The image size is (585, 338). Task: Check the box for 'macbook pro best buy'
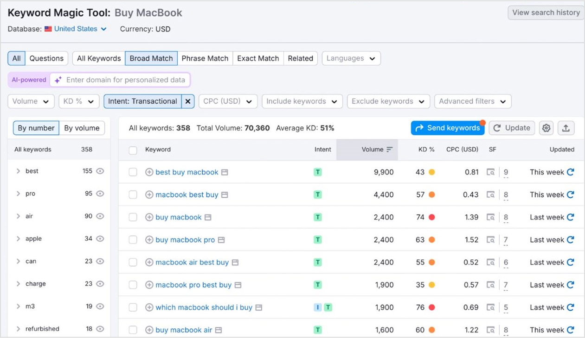[133, 285]
